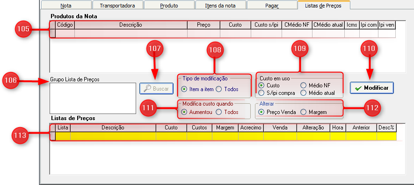Viewport: 414px width, 185px height.
Task: Select Aumentou under Modifica custo quando
Action: pyautogui.click(x=196, y=112)
